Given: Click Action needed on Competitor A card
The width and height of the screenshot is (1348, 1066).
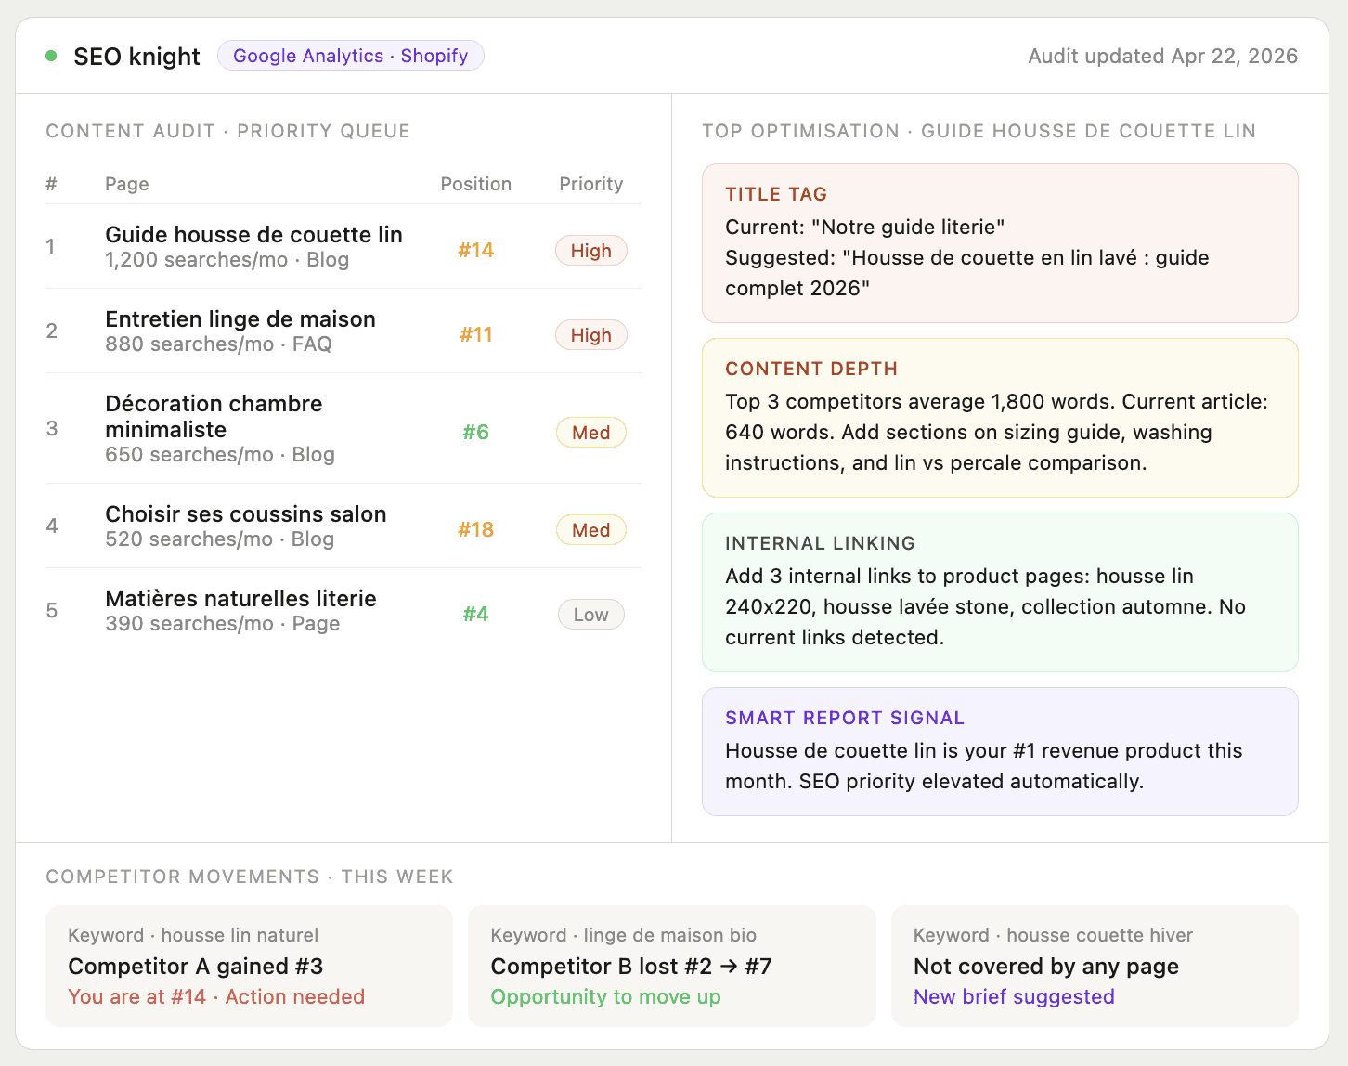Looking at the screenshot, I should coord(293,996).
